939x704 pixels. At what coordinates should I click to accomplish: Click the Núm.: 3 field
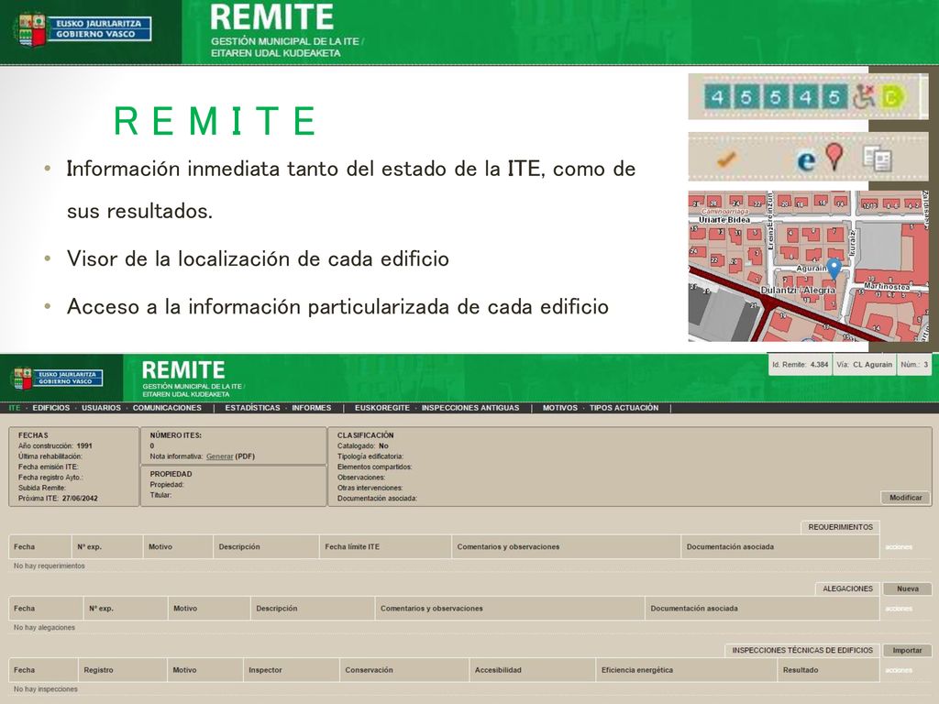pos(914,364)
